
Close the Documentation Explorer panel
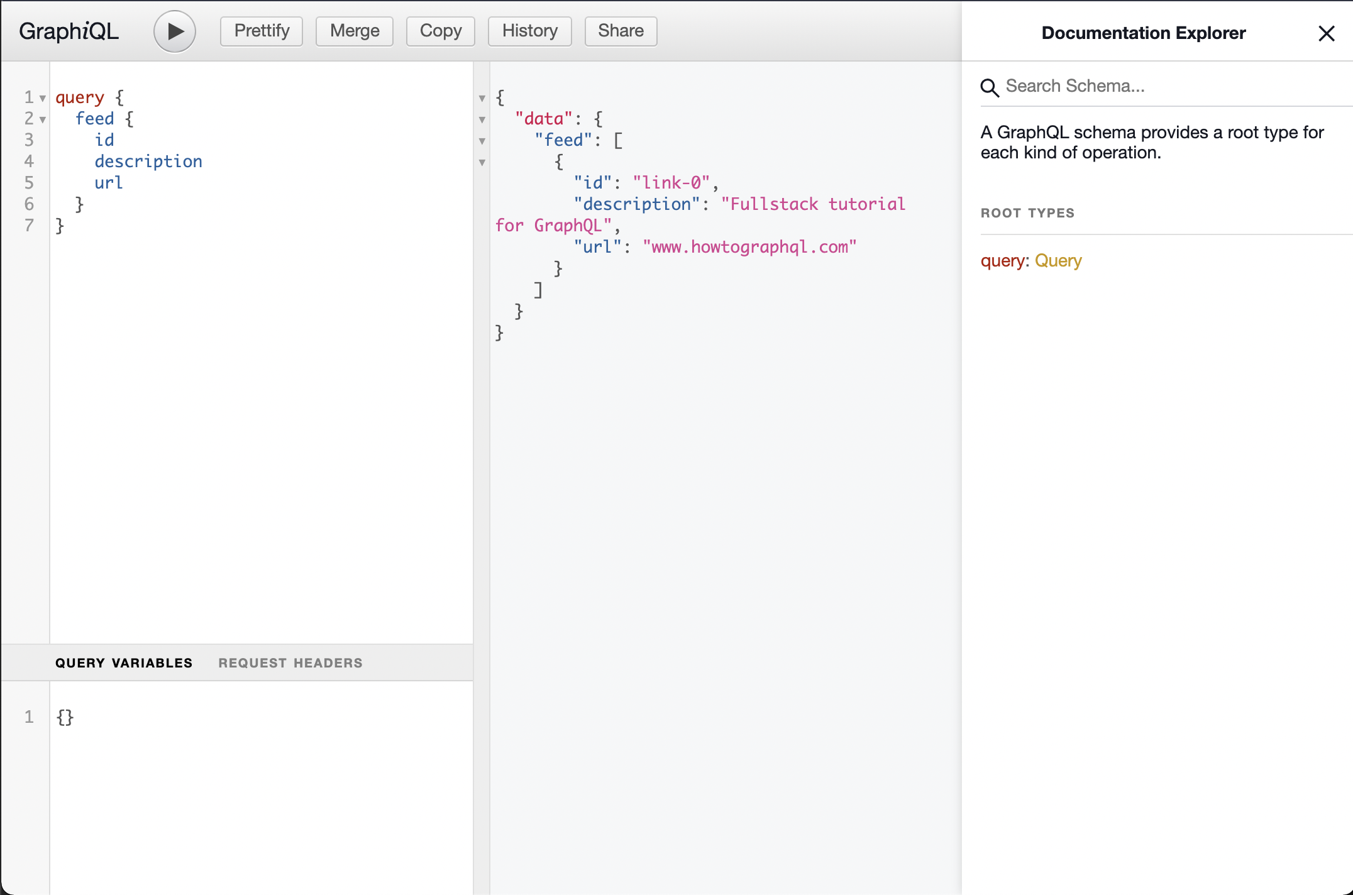(x=1327, y=33)
